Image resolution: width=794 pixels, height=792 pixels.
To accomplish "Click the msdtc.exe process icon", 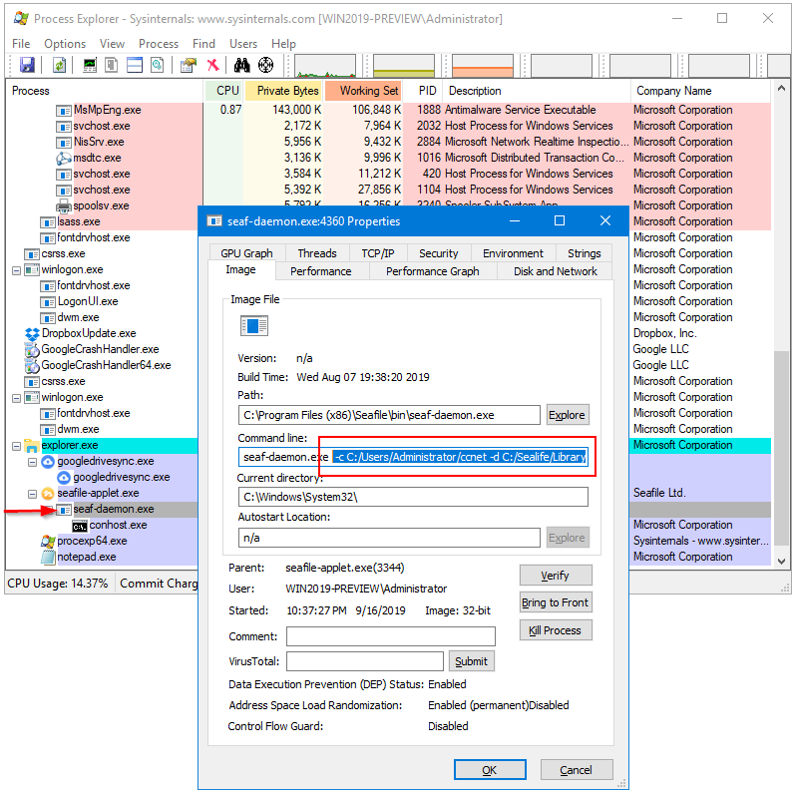I will [63, 158].
